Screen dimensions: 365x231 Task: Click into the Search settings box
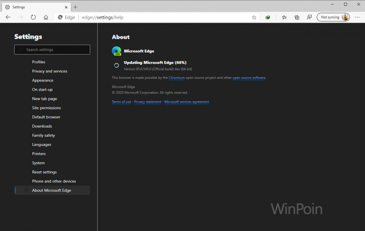[x=52, y=50]
